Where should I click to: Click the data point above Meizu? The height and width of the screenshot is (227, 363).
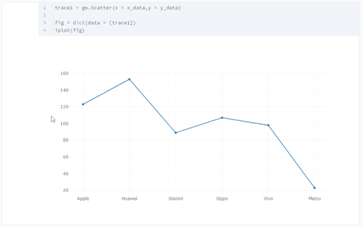coord(315,188)
